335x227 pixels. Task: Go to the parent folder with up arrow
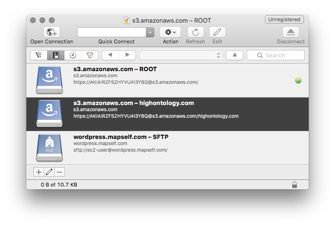pyautogui.click(x=234, y=55)
